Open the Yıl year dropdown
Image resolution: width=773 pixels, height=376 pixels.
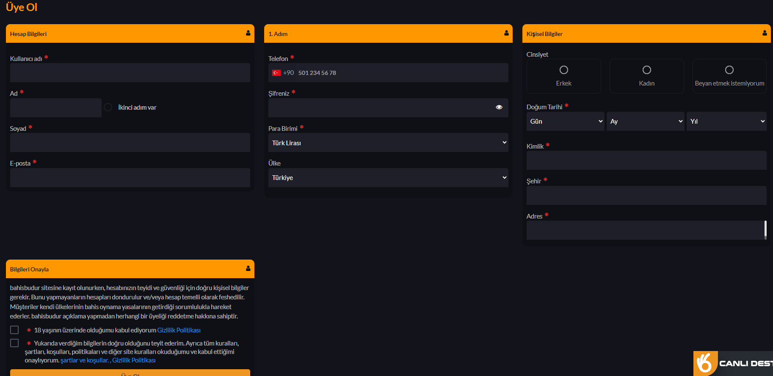tap(726, 122)
